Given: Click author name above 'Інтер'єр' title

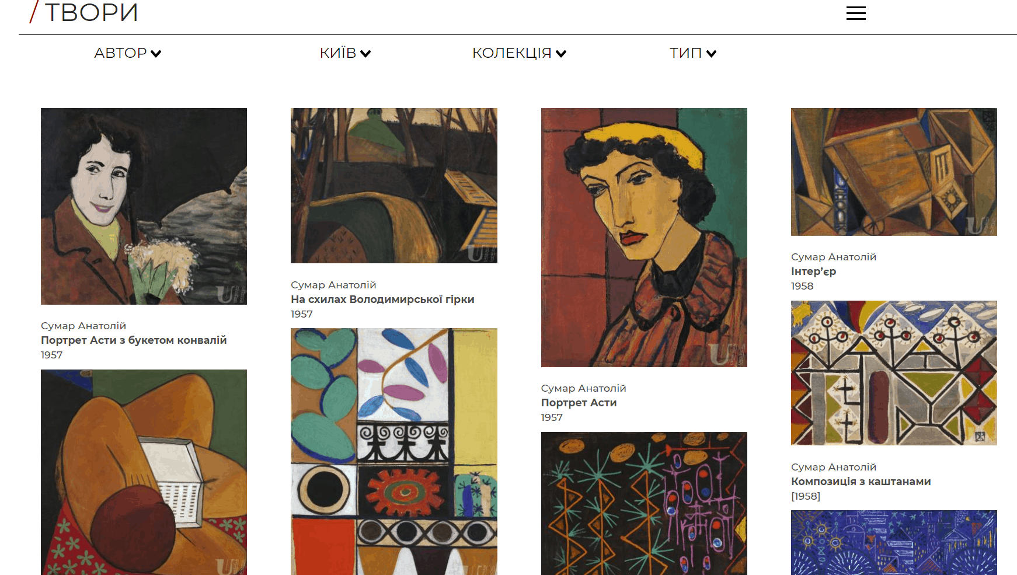Looking at the screenshot, I should point(833,257).
